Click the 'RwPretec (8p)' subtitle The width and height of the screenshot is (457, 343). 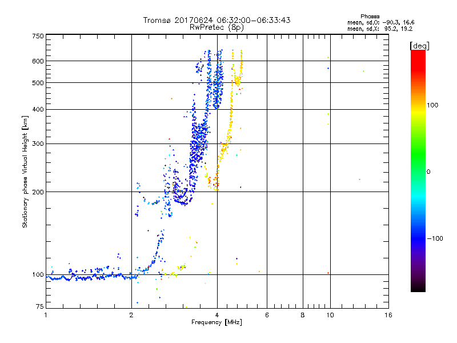point(217,27)
